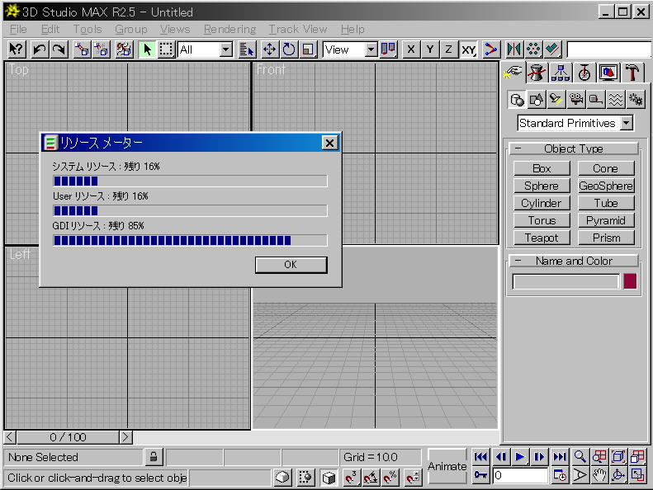Image resolution: width=653 pixels, height=490 pixels.
Task: Restrict transform to Z axis
Action: (449, 49)
